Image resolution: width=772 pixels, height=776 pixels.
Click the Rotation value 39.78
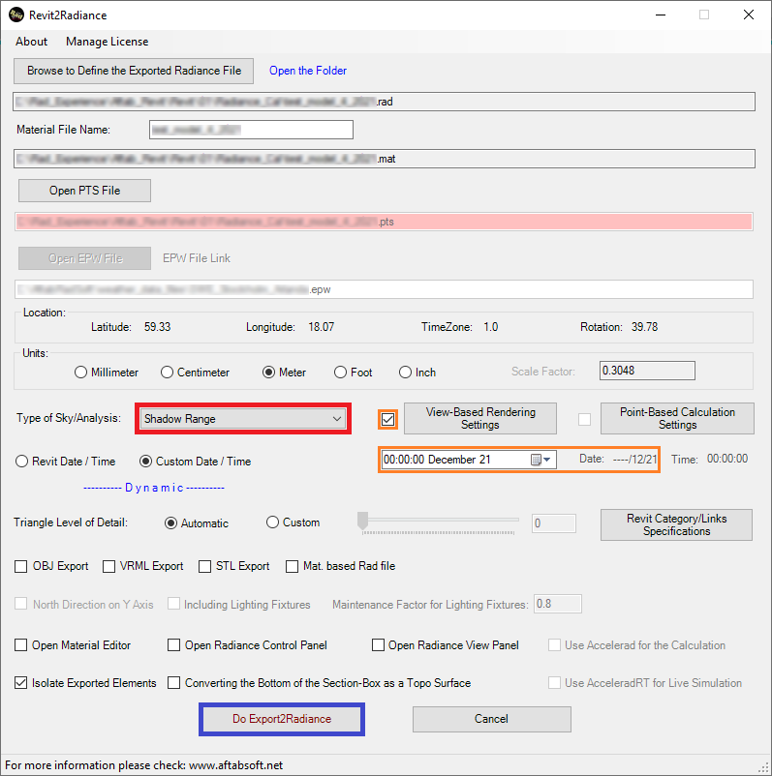click(x=644, y=327)
